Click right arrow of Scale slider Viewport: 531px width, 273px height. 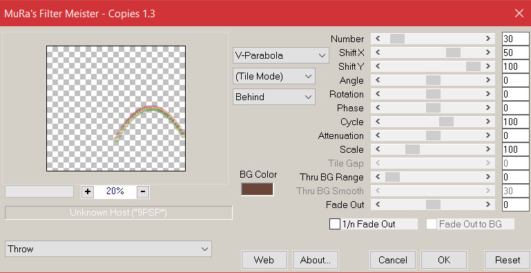[488, 149]
